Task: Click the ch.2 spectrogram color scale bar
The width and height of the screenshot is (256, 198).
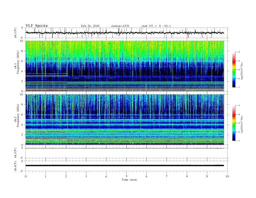Action: point(234,123)
